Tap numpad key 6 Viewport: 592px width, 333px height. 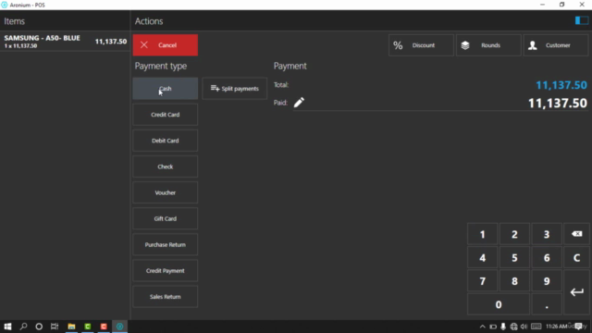pyautogui.click(x=547, y=257)
